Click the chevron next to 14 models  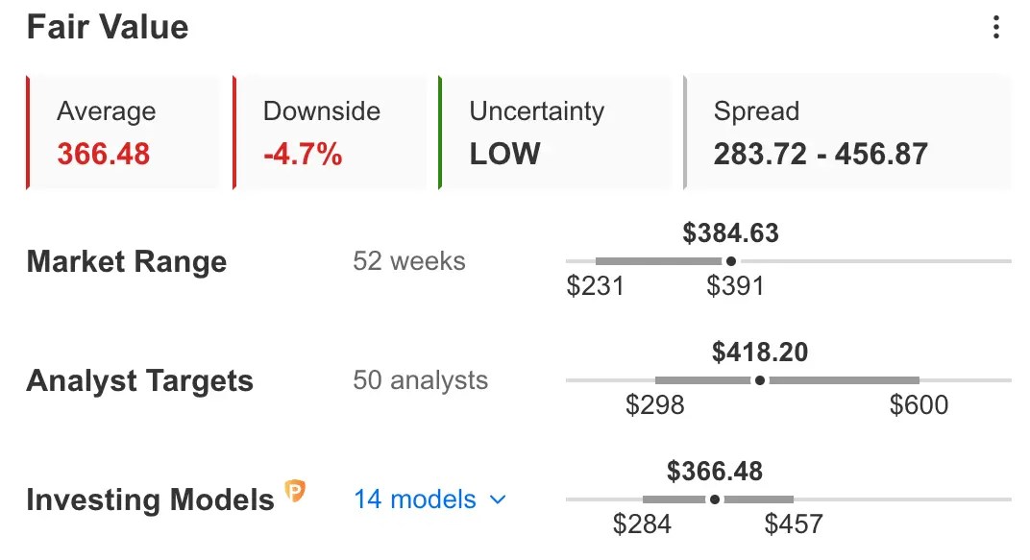pos(498,500)
